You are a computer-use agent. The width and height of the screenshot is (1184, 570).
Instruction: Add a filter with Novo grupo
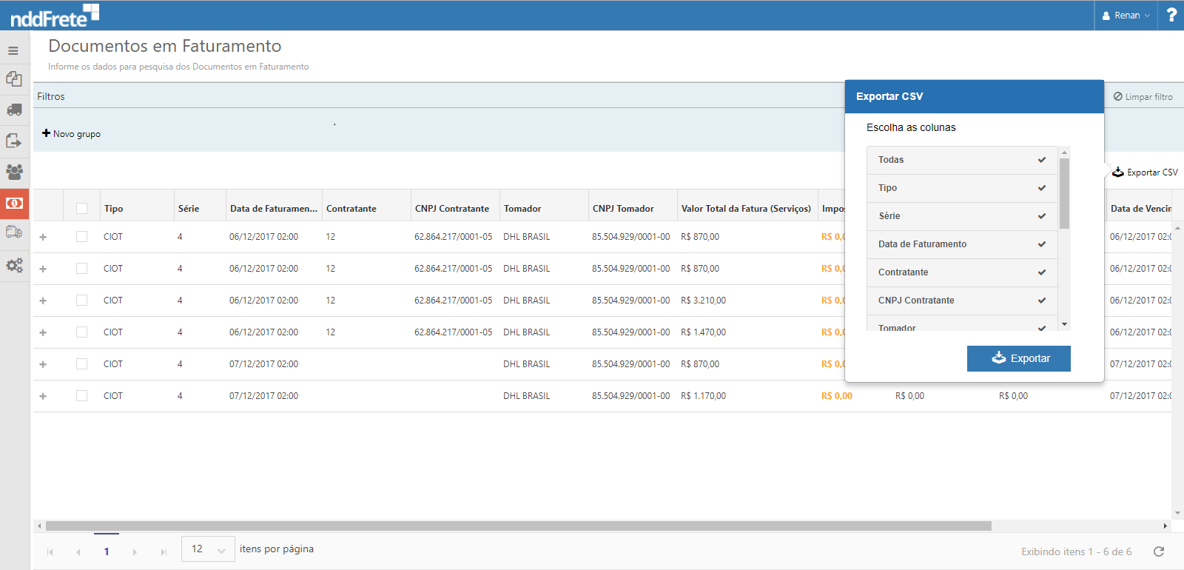coord(72,134)
